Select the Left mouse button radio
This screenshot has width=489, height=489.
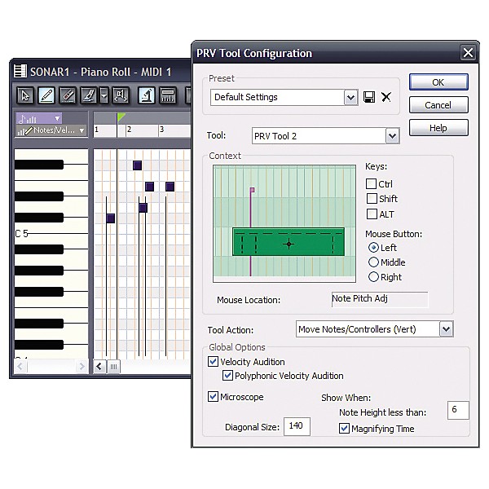coord(373,248)
